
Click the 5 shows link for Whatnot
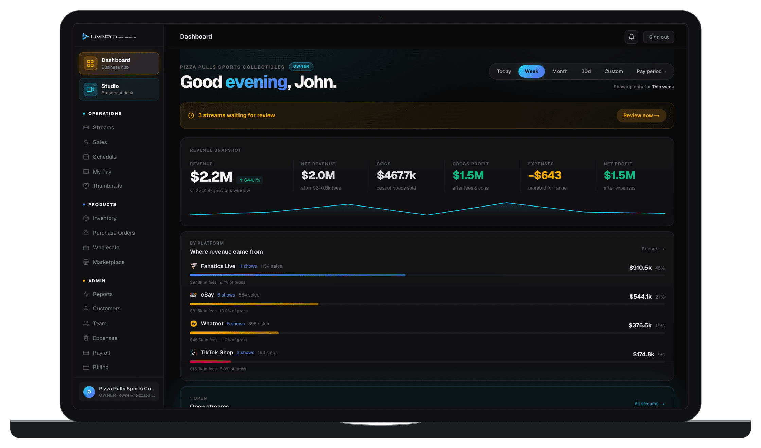pos(236,324)
